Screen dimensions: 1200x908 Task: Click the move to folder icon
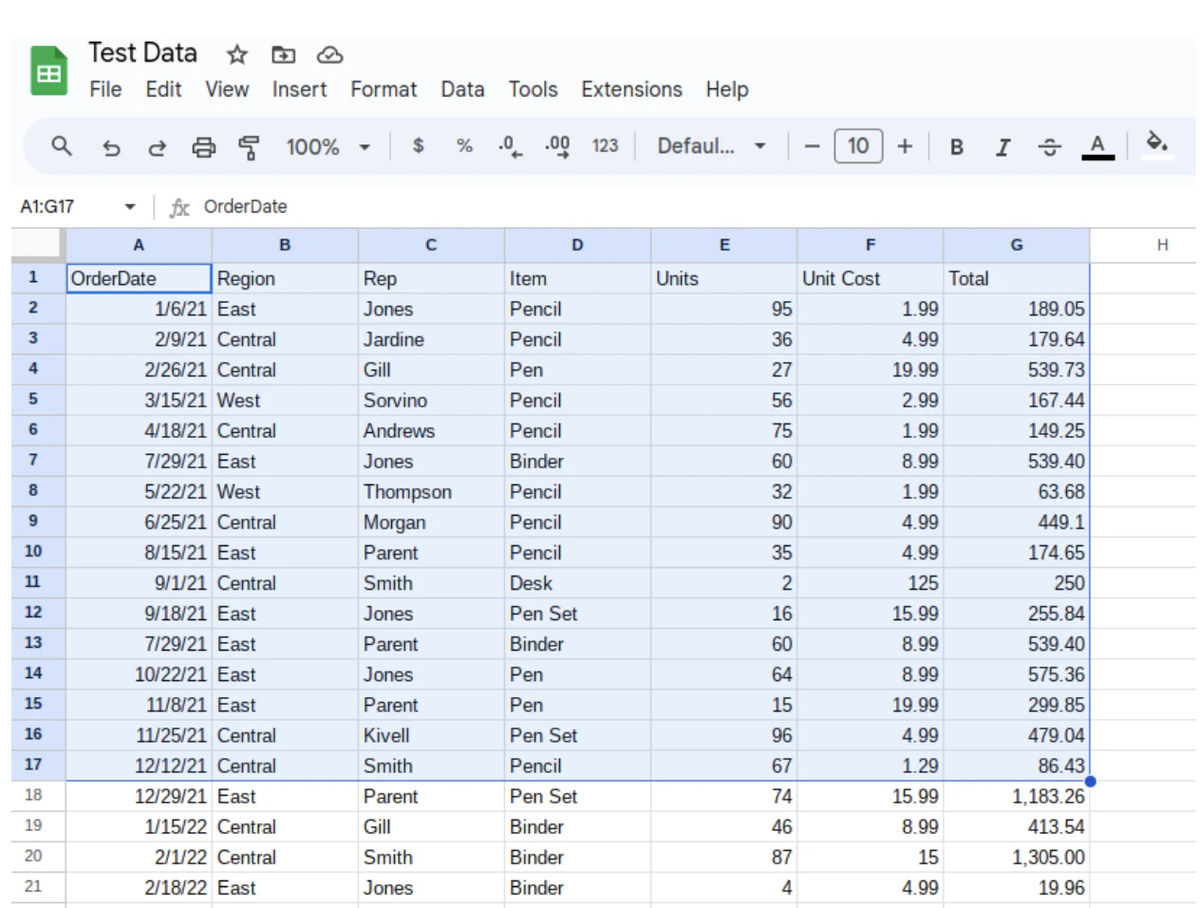(283, 55)
